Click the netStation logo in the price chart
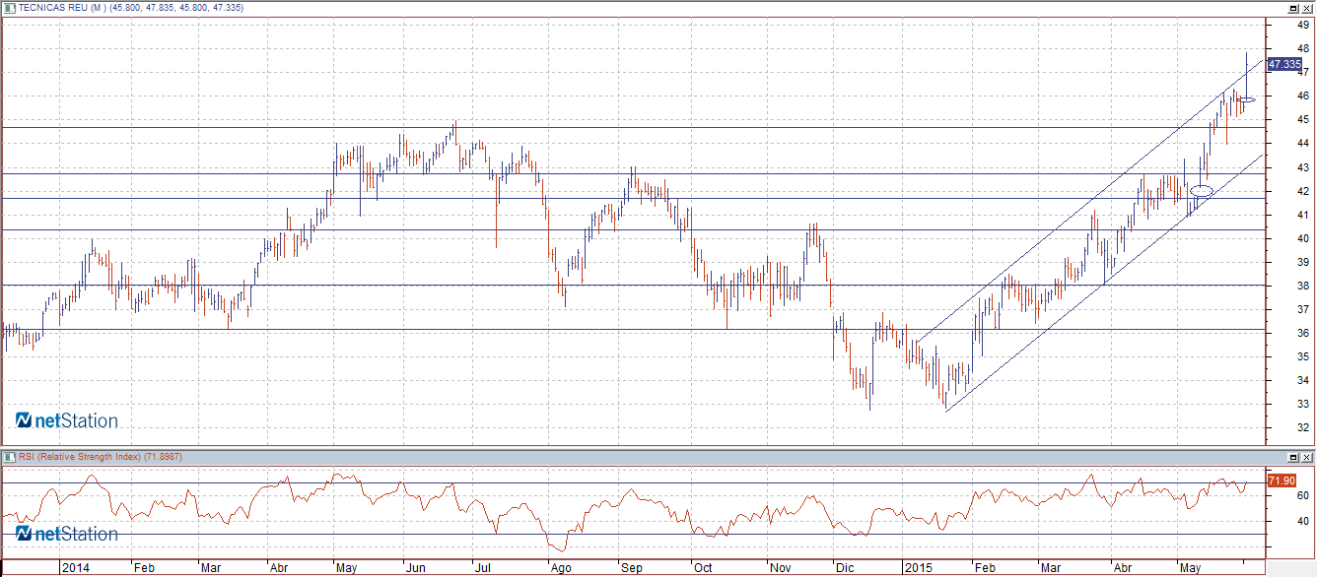The width and height of the screenshot is (1317, 577). click(67, 421)
